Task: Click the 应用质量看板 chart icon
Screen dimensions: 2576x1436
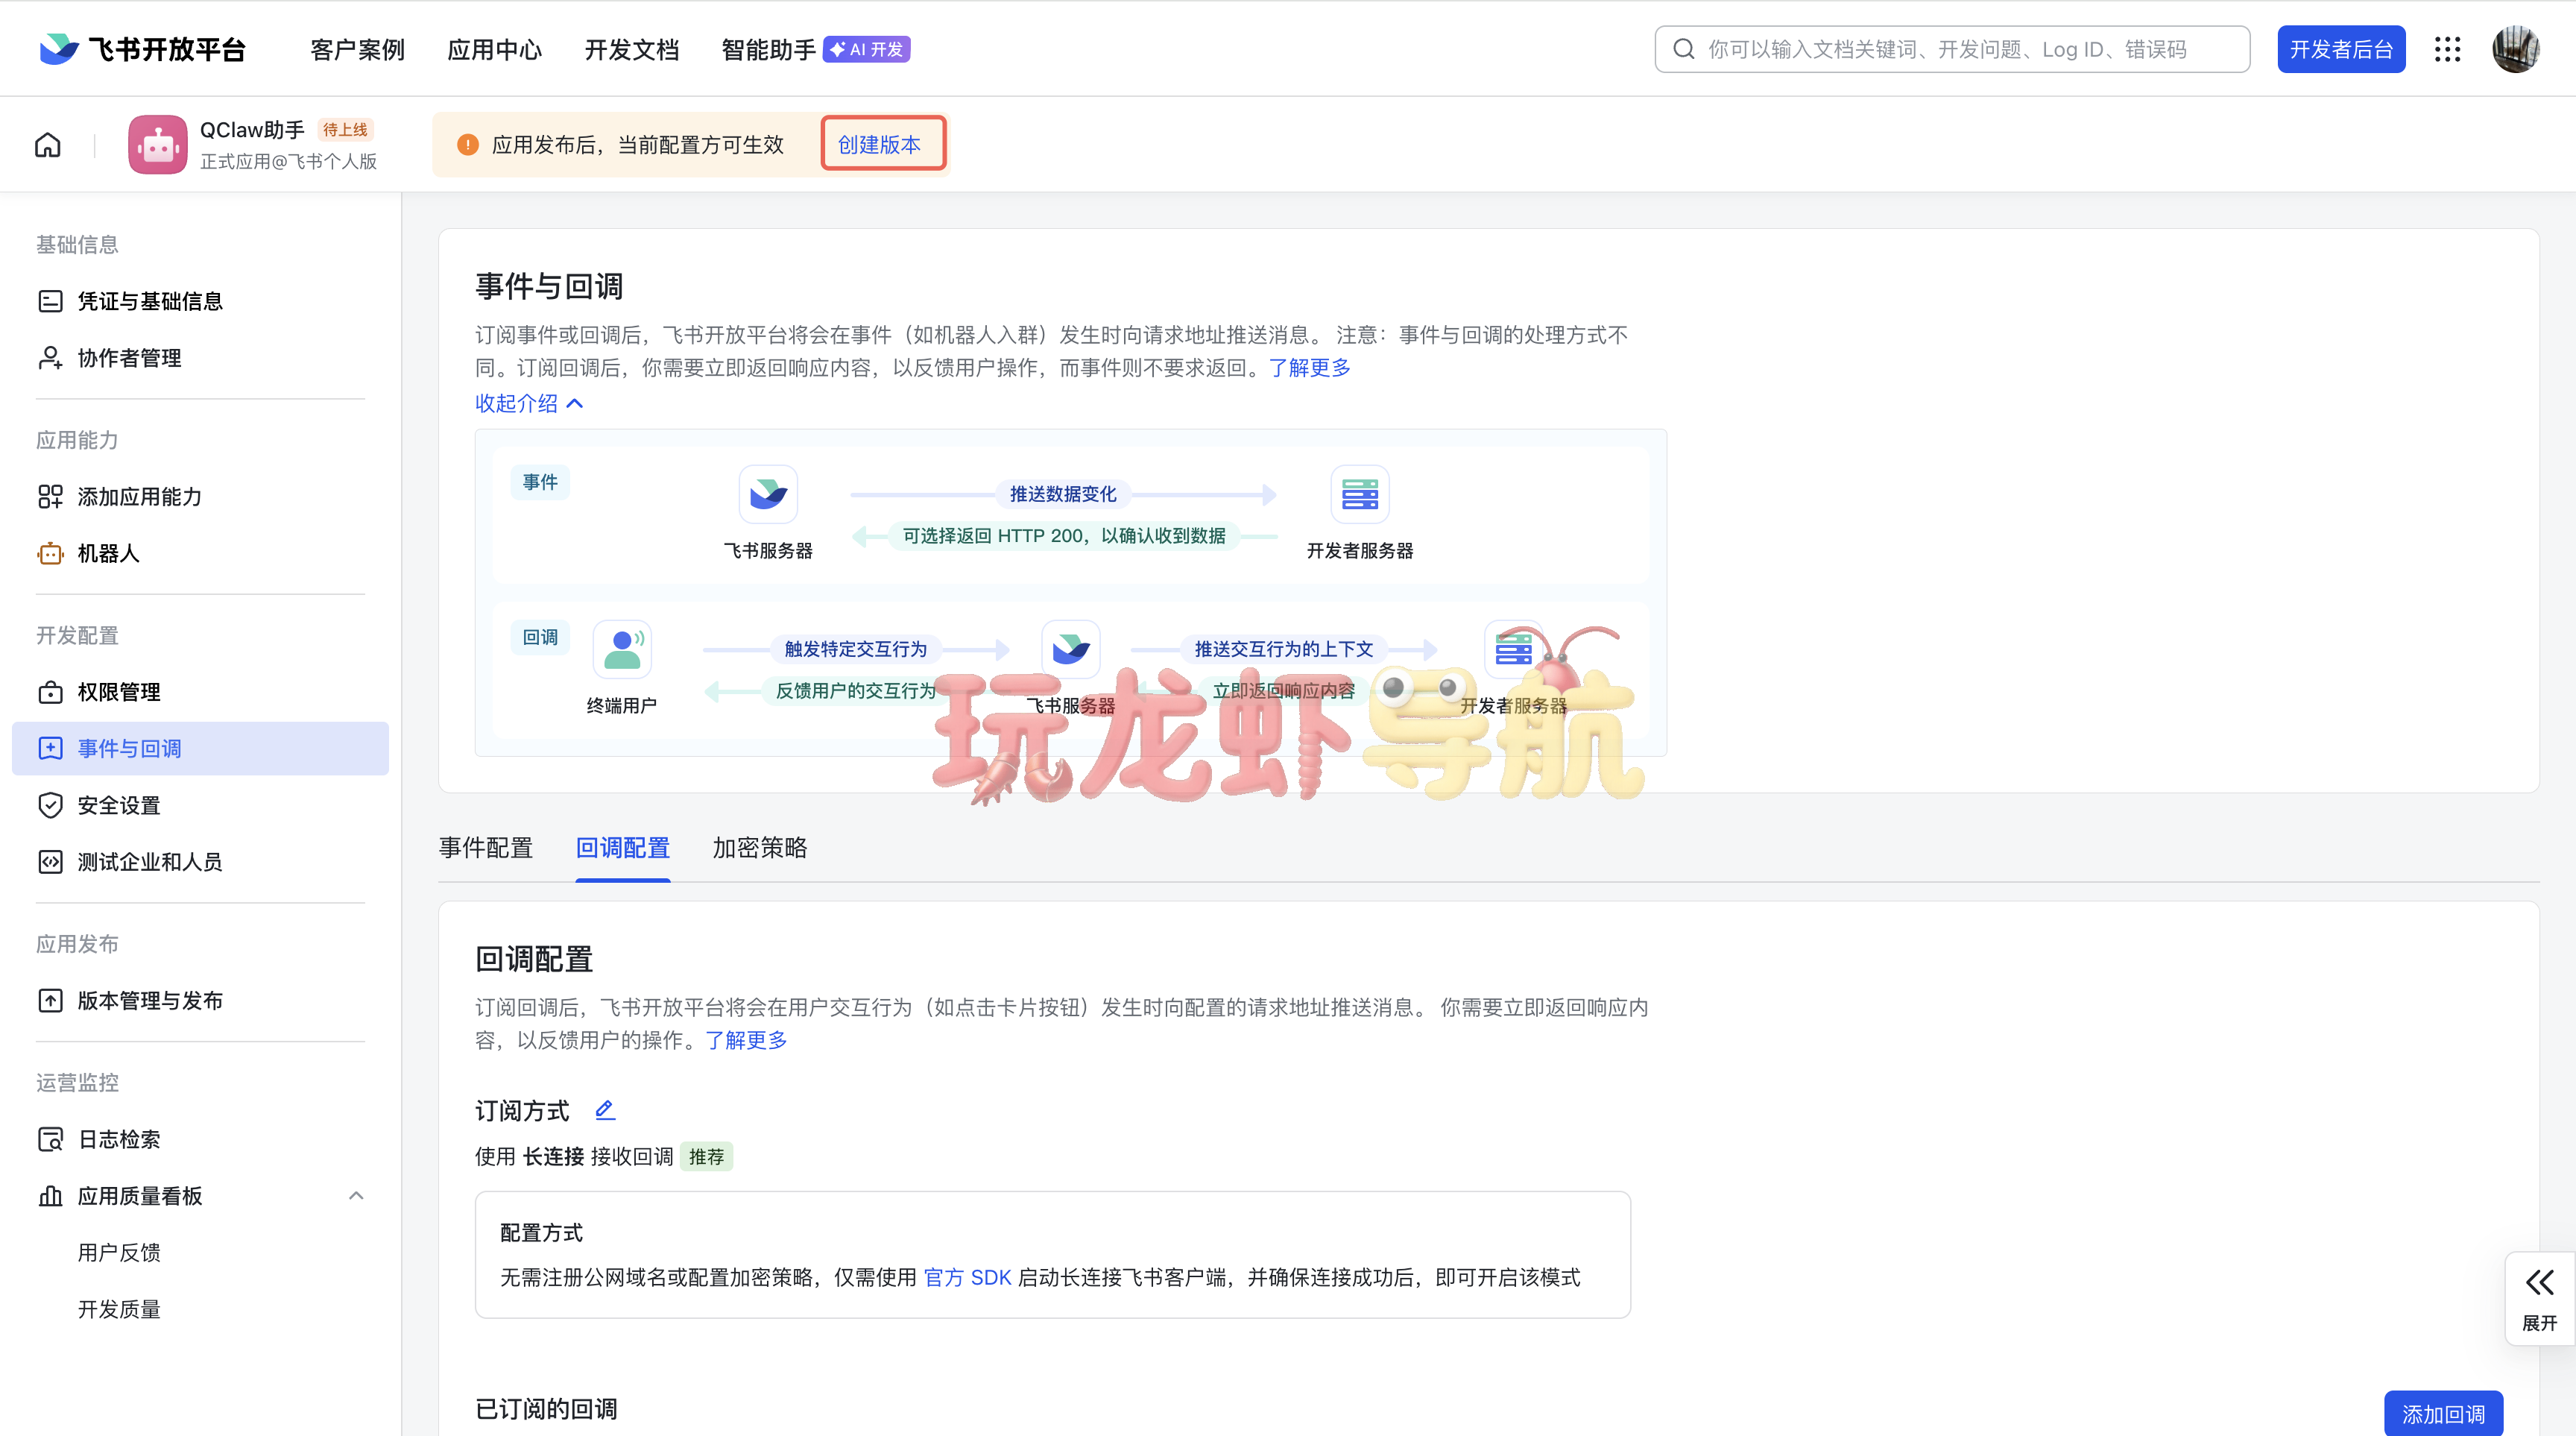Action: coord(50,1196)
